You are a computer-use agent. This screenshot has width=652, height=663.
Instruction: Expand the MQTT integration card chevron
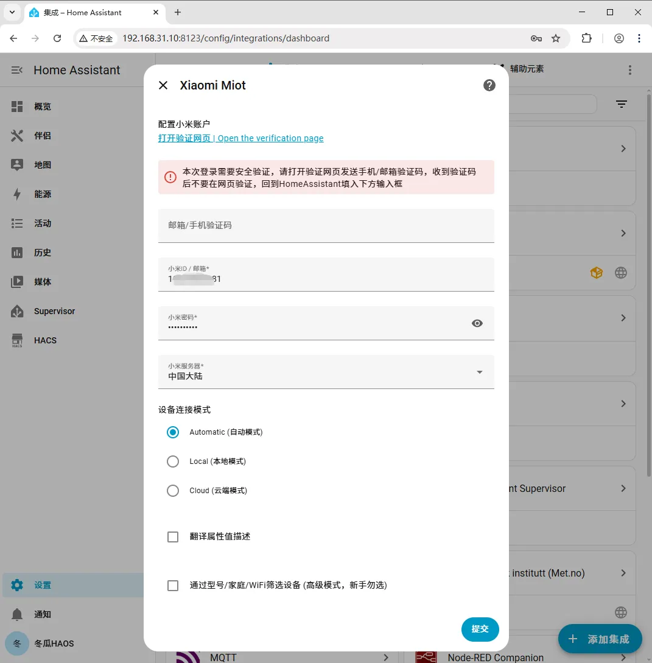coord(385,658)
